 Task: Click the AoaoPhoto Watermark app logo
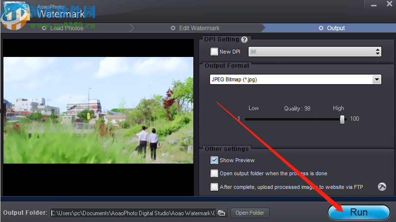point(15,15)
